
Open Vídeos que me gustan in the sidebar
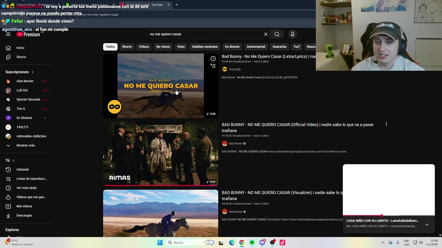tap(27, 197)
